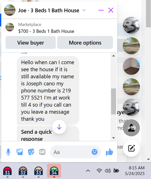Send a thumbs-up like

click(x=109, y=152)
